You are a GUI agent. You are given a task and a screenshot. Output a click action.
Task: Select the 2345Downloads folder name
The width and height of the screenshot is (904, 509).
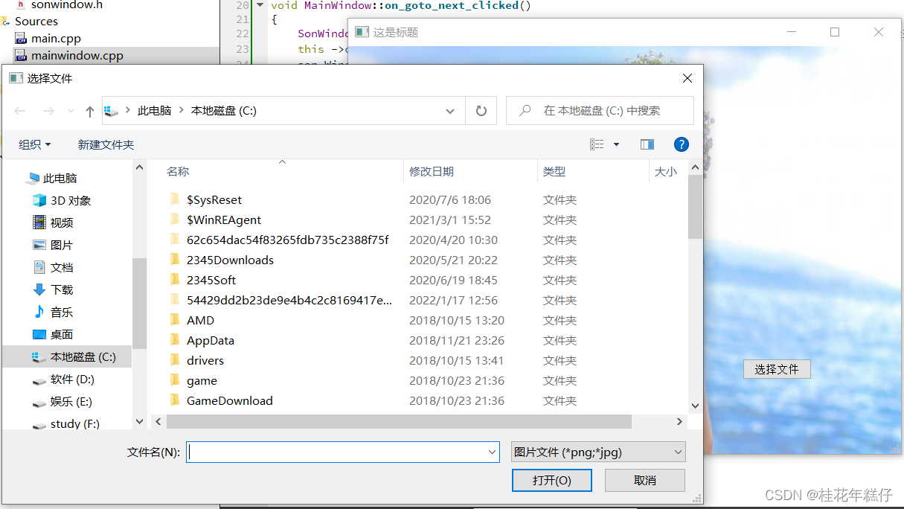[x=230, y=260]
